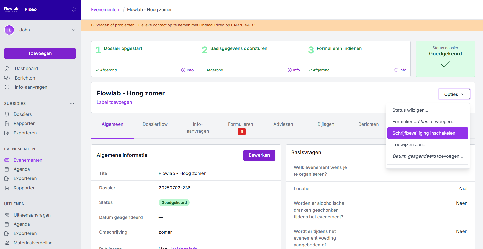Switch to the Dossierflow tab
This screenshot has width=483, height=249.
pos(155,124)
